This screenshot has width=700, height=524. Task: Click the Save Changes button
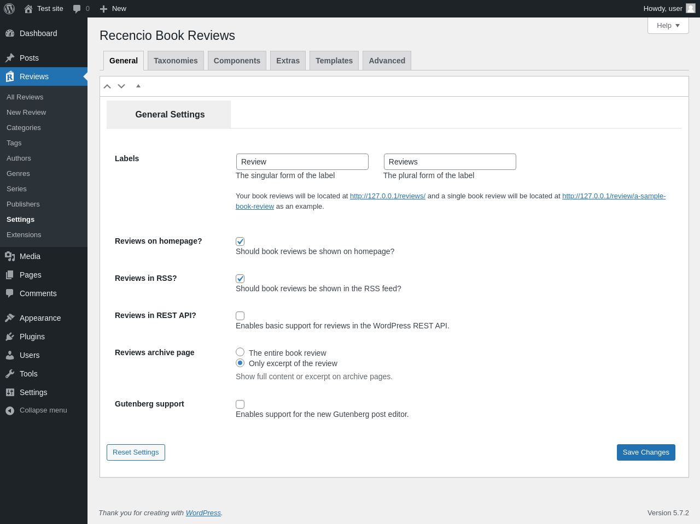click(646, 452)
